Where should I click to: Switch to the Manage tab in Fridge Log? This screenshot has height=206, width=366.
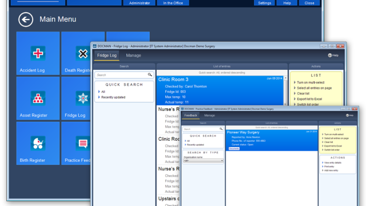click(x=133, y=56)
